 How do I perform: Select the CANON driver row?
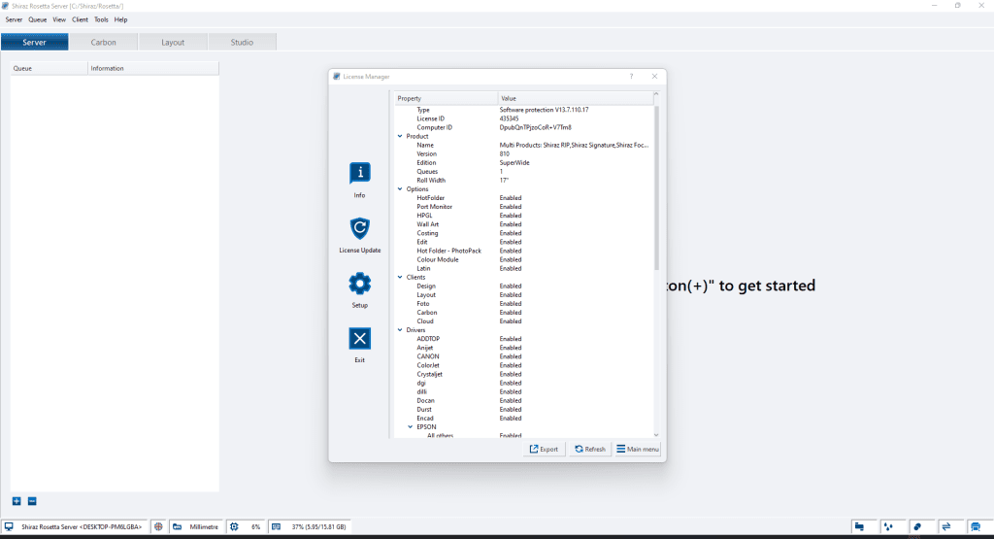coord(523,356)
